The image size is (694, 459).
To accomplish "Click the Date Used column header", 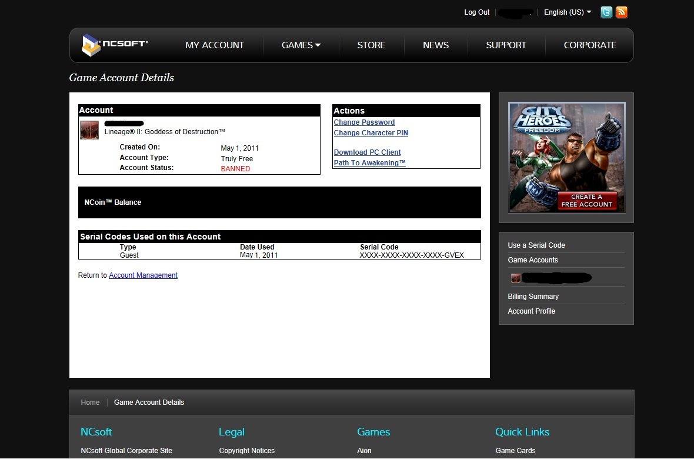I will (x=257, y=247).
